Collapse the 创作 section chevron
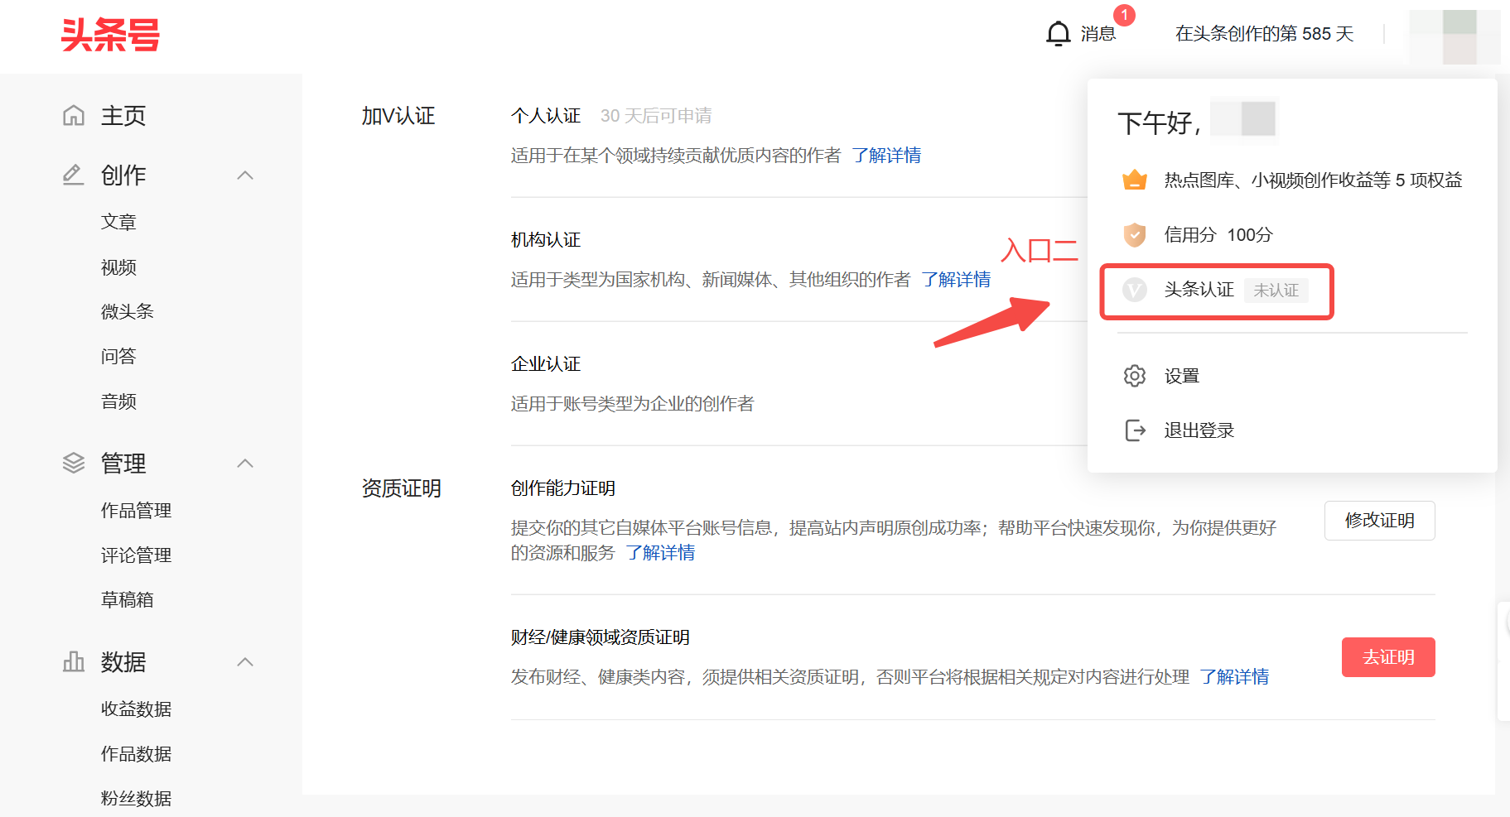 (245, 175)
